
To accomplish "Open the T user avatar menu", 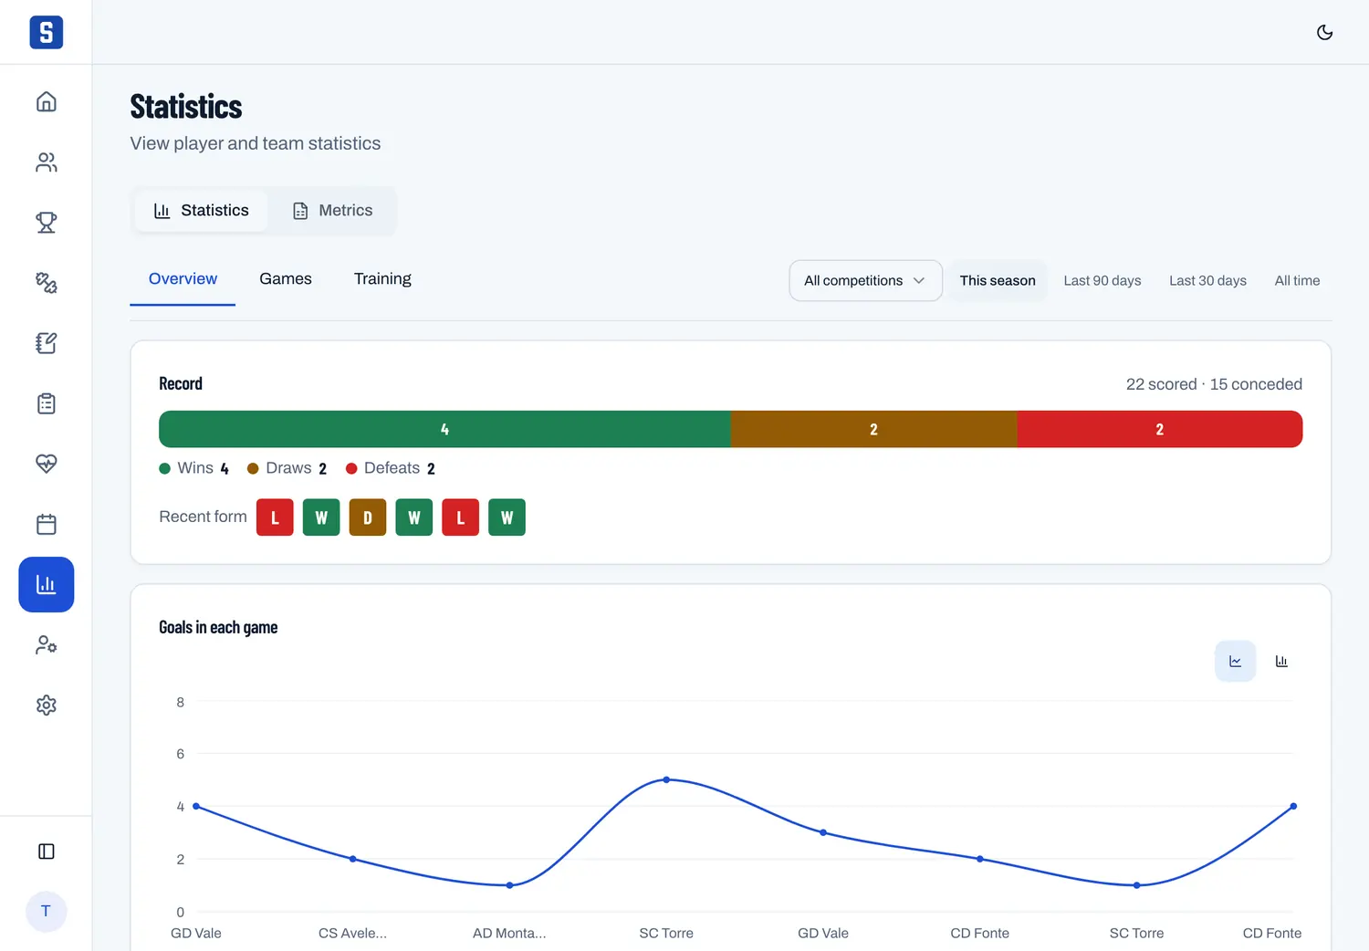I will (46, 911).
